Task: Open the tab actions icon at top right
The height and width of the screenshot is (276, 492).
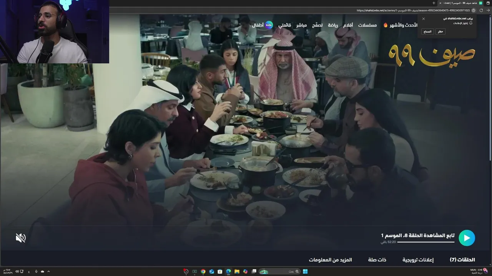Action: [x=488, y=3]
